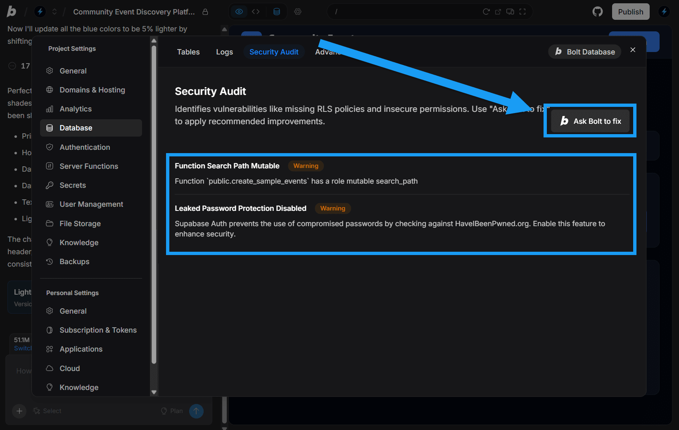Select Secrets in Project Settings sidebar
679x430 pixels.
(x=72, y=185)
